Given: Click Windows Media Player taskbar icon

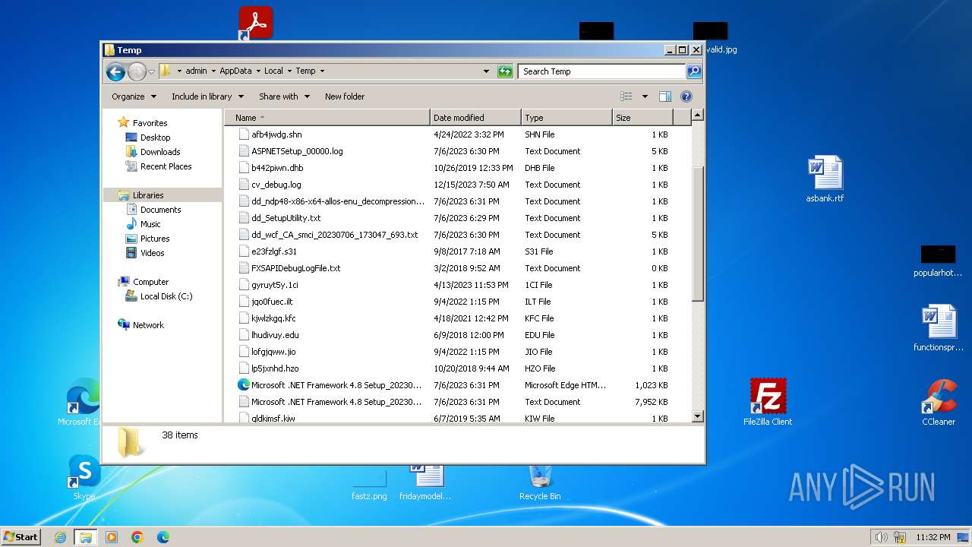Looking at the screenshot, I should [112, 537].
